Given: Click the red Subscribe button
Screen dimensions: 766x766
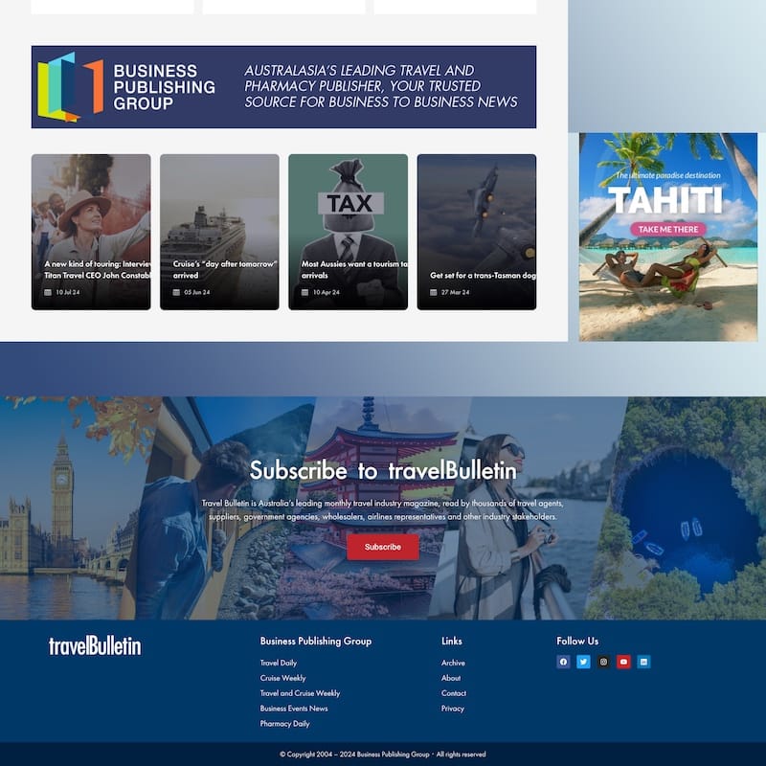Looking at the screenshot, I should [383, 547].
